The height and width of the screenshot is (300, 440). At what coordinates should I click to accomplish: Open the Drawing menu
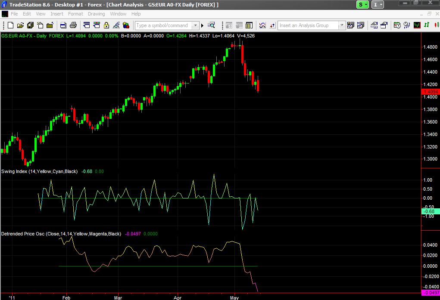[x=96, y=14]
